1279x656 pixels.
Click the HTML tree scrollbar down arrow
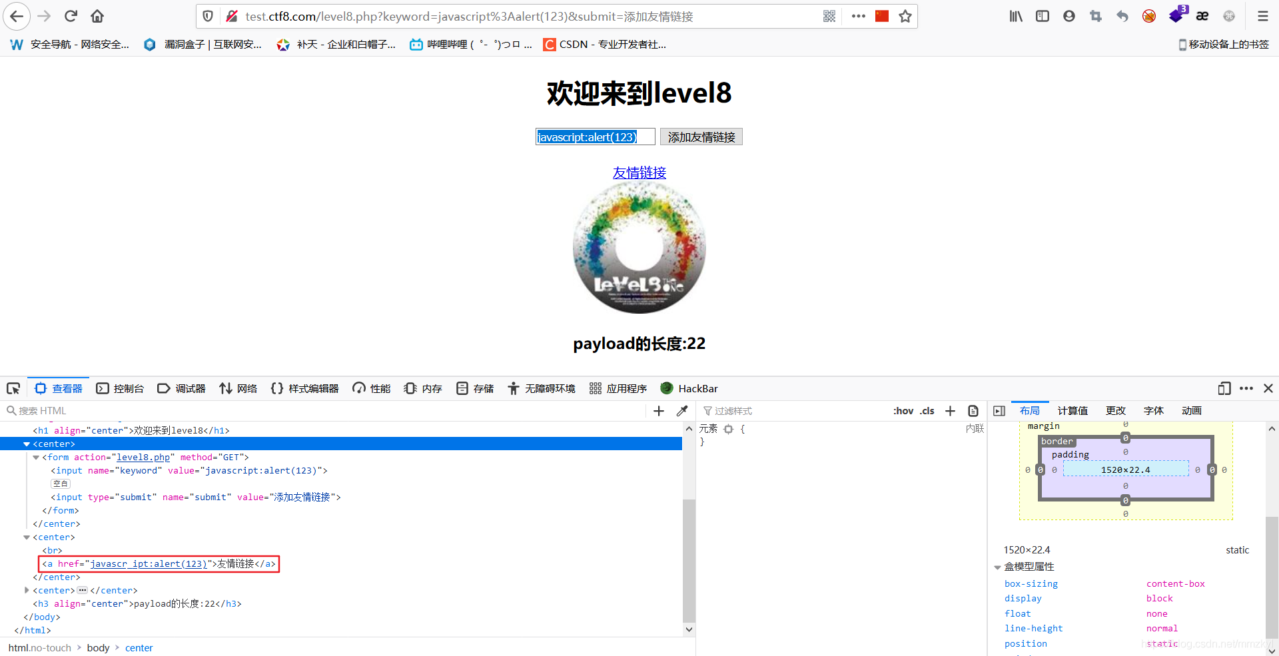click(x=689, y=629)
